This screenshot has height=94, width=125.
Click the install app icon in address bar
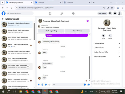[108, 8]
